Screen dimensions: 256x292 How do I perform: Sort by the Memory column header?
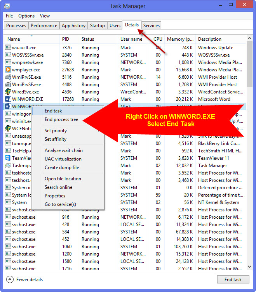(180, 39)
